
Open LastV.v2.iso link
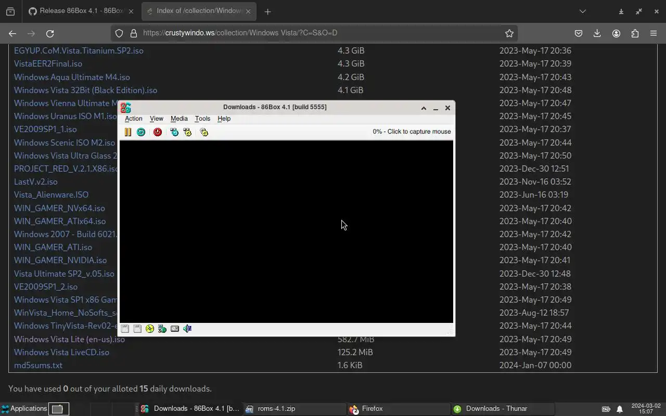pyautogui.click(x=36, y=181)
